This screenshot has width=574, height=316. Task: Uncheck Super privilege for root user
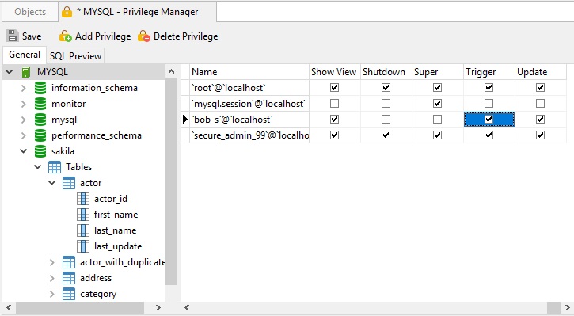(437, 87)
